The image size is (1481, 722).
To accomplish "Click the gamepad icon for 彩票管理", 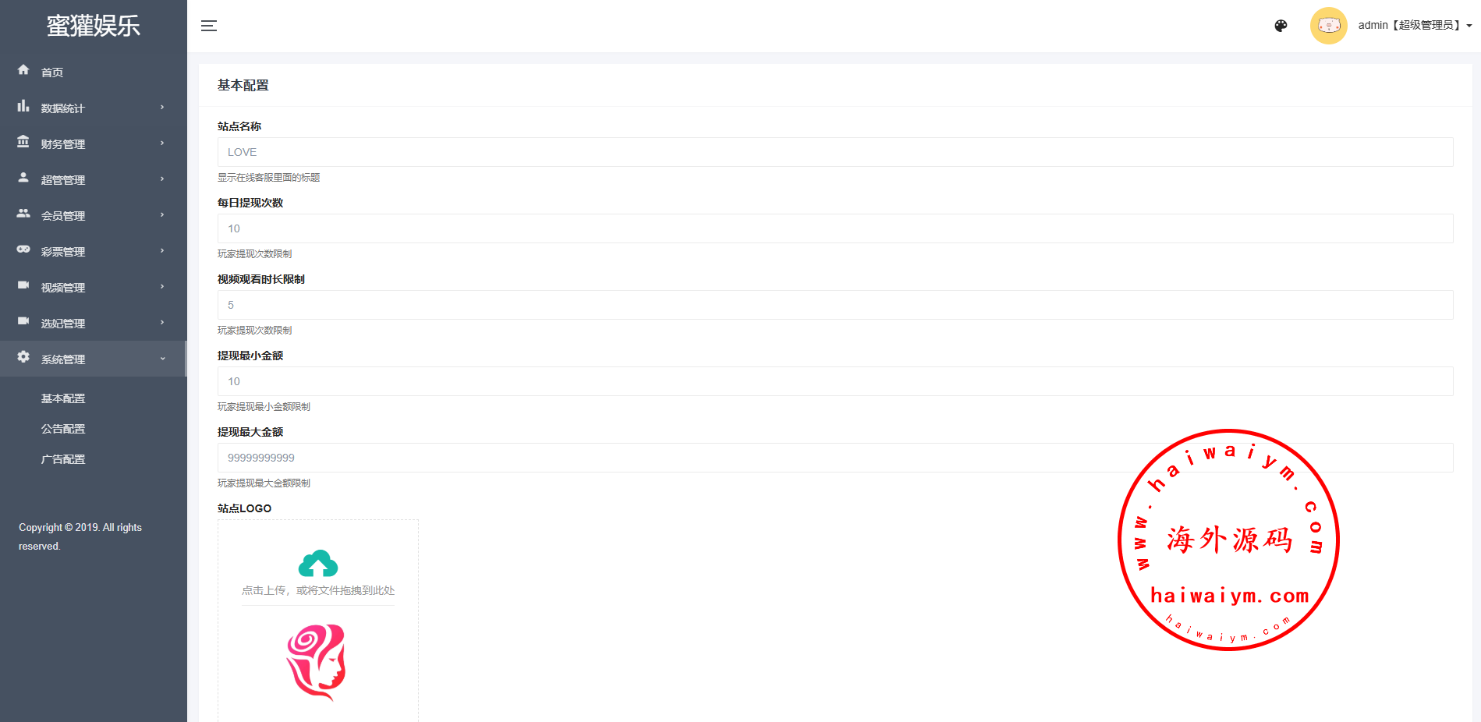I will 23,250.
